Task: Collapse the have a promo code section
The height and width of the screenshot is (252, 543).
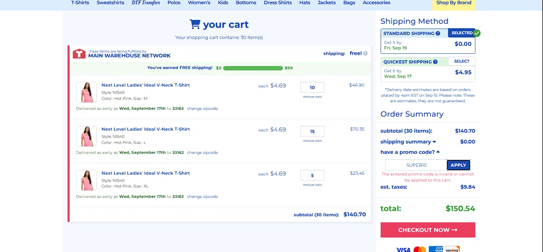Action: [x=410, y=152]
